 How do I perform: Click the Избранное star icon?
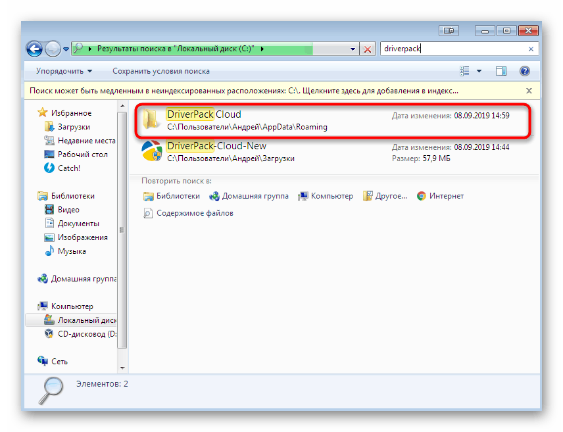click(42, 112)
